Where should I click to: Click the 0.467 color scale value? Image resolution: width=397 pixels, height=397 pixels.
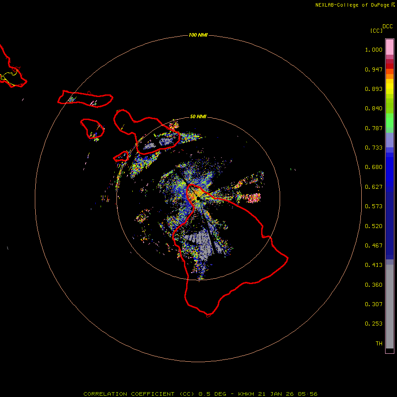click(x=374, y=246)
